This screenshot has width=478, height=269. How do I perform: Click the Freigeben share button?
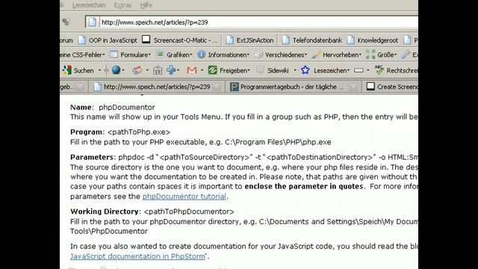[x=229, y=70]
